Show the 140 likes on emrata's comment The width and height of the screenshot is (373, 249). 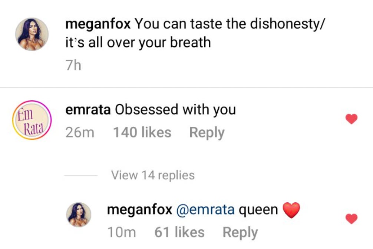pyautogui.click(x=142, y=133)
